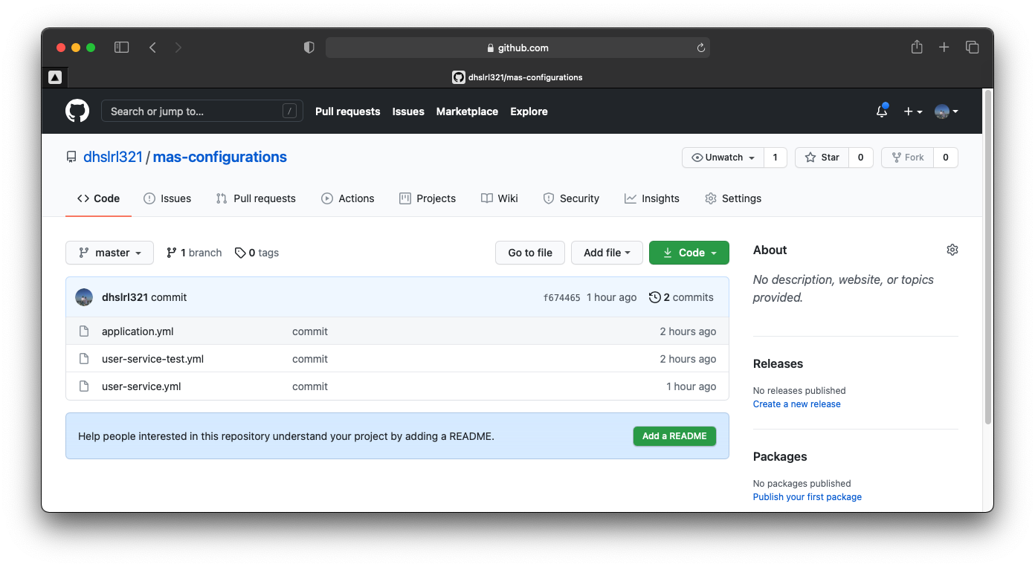This screenshot has width=1035, height=567.
Task: Open the Issues repository tab
Action: [x=167, y=198]
